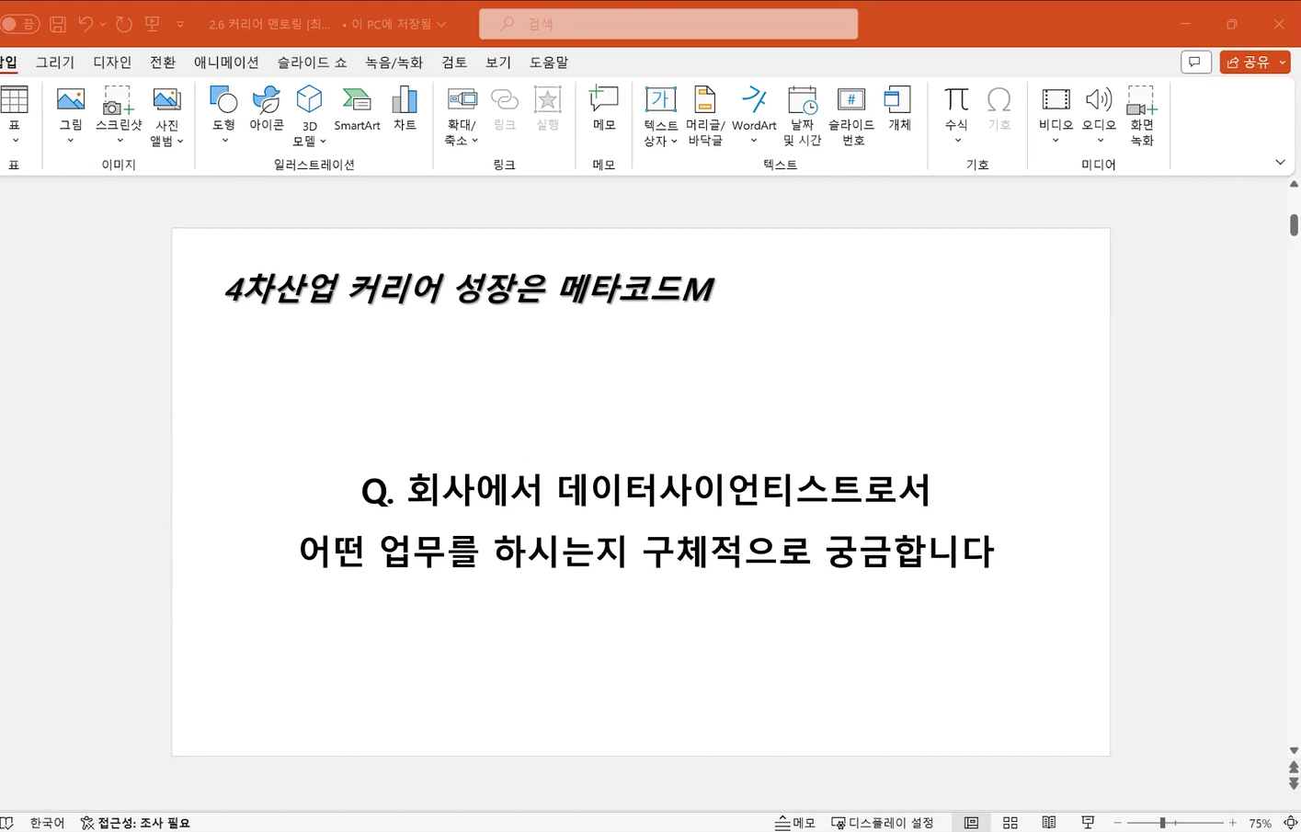1301x832 pixels.
Task: Open the 녹음/녹화 Record tab
Action: [x=394, y=63]
